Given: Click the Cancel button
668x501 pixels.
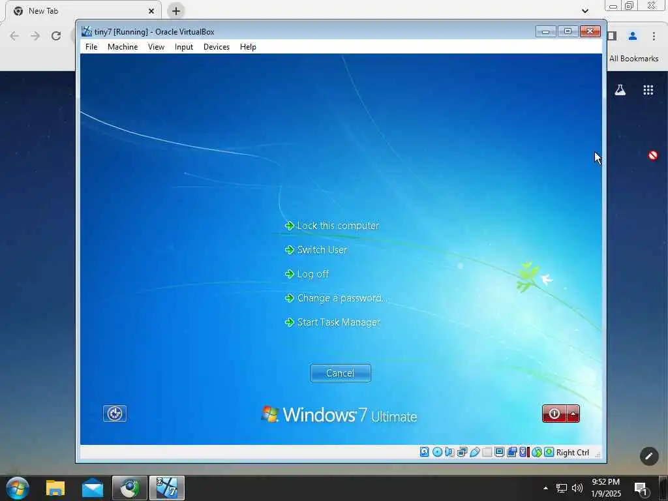Looking at the screenshot, I should 341,373.
